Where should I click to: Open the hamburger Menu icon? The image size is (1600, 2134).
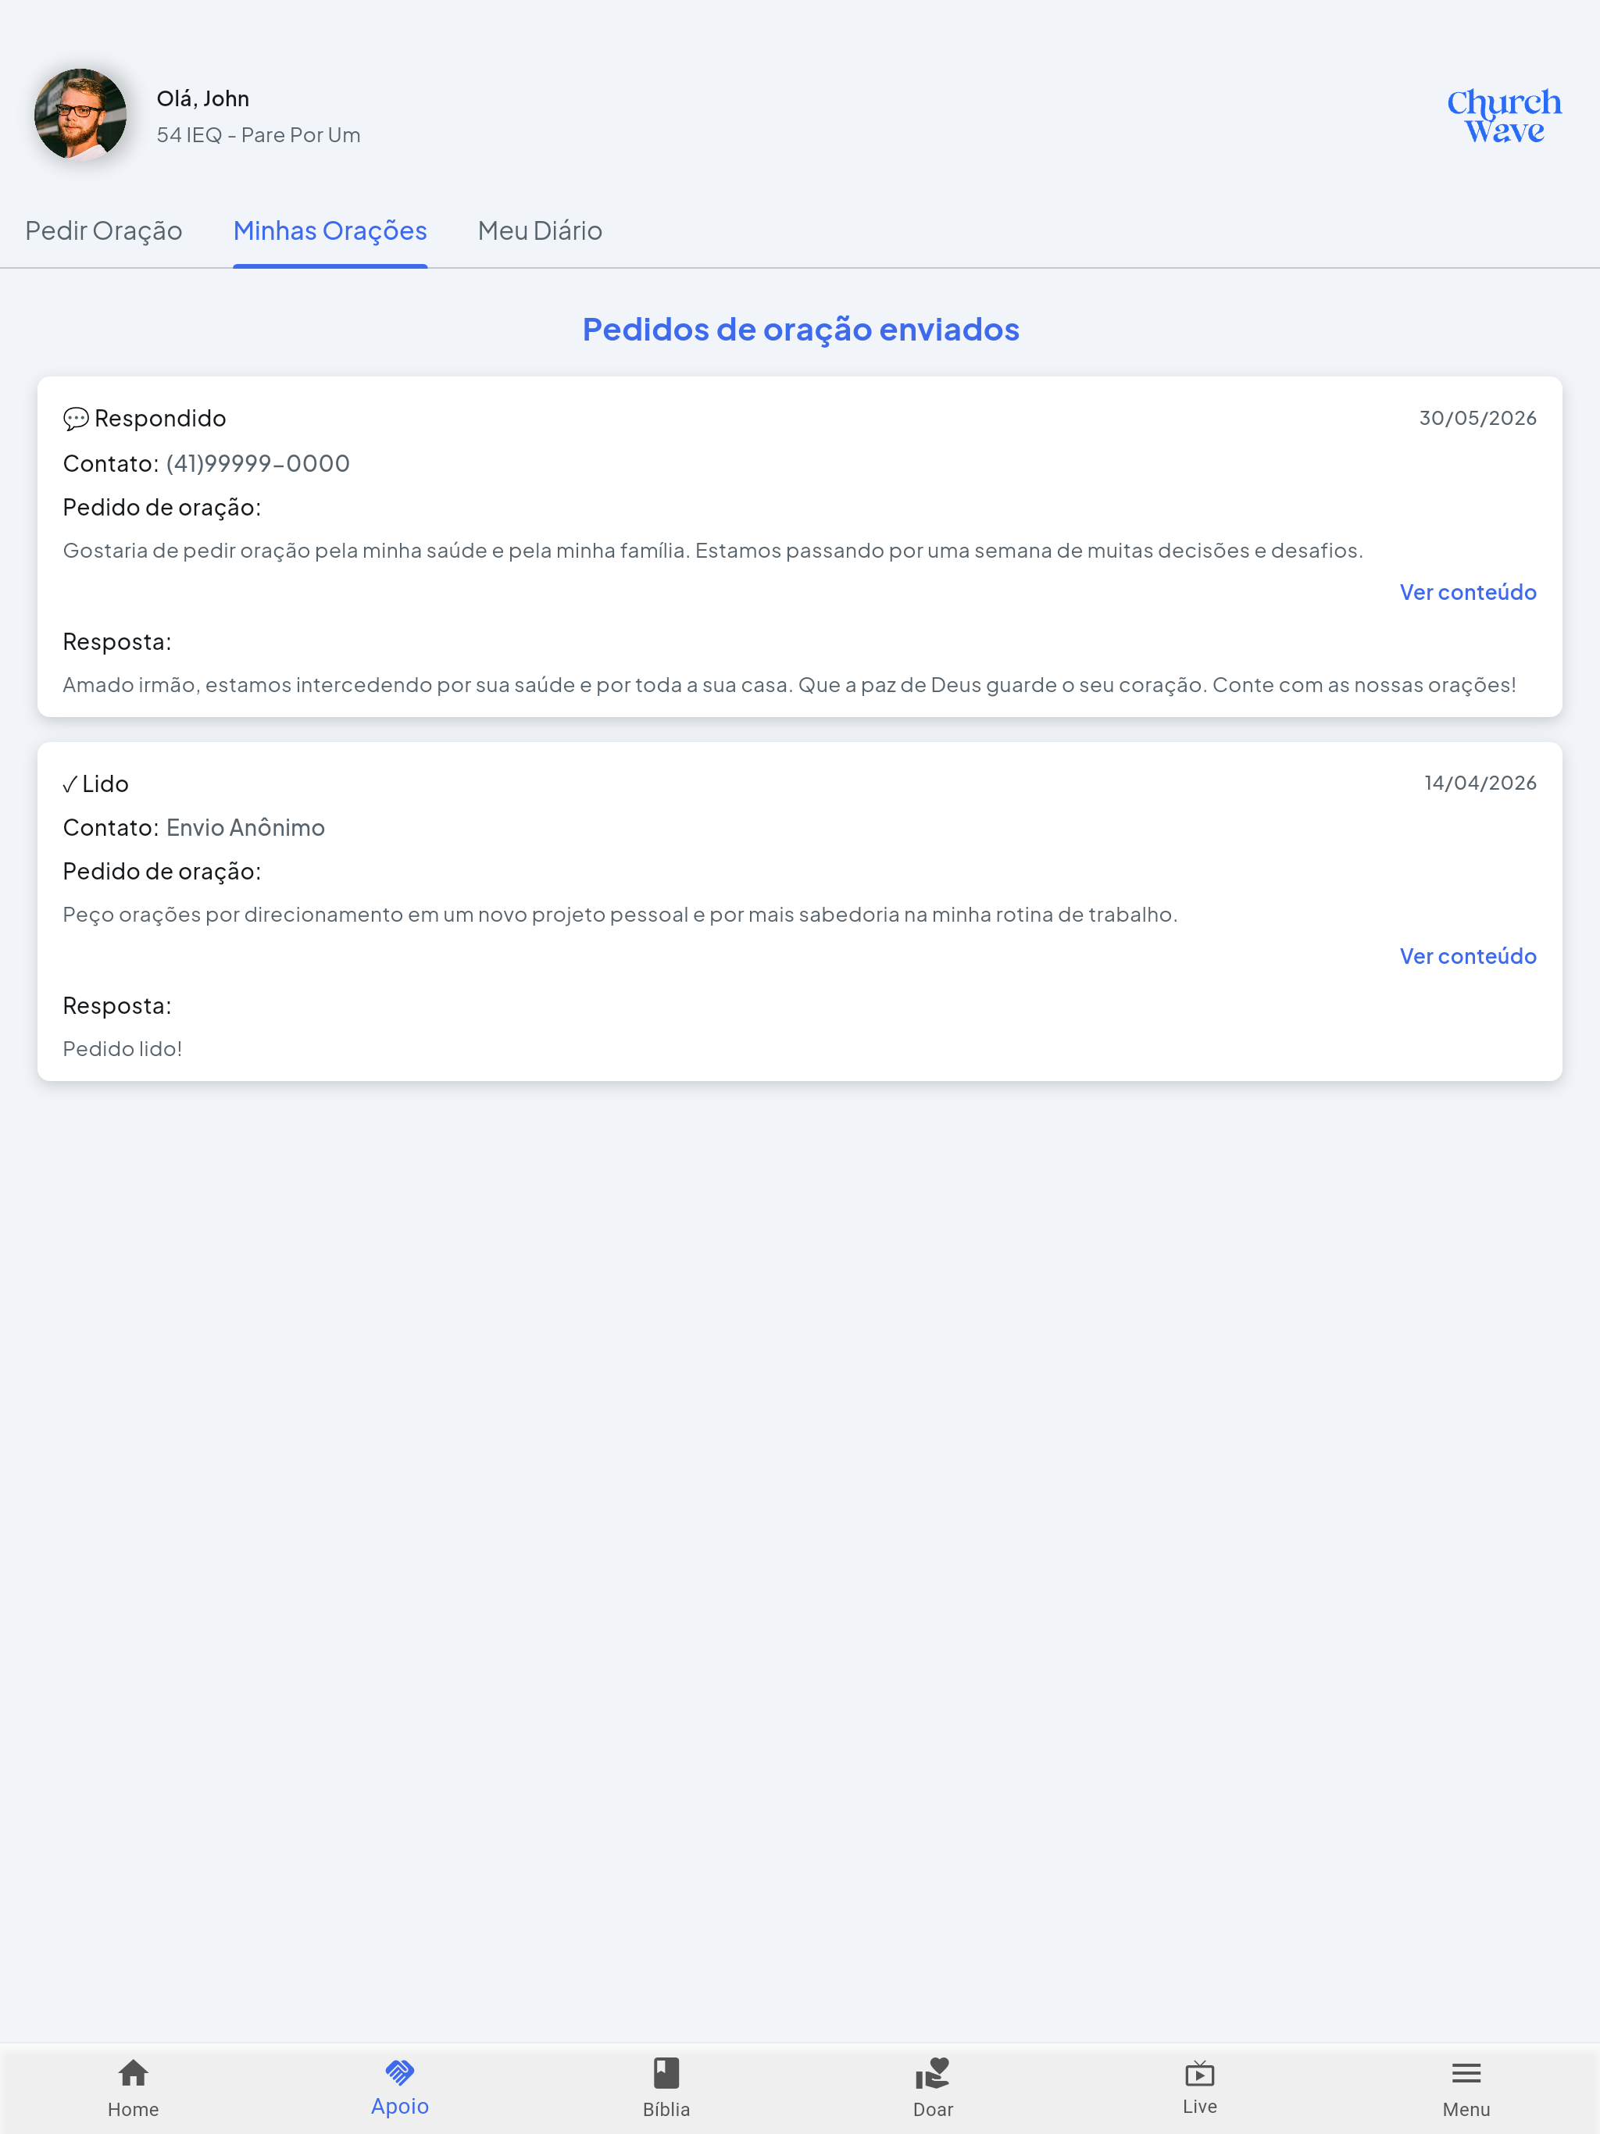click(x=1466, y=2073)
